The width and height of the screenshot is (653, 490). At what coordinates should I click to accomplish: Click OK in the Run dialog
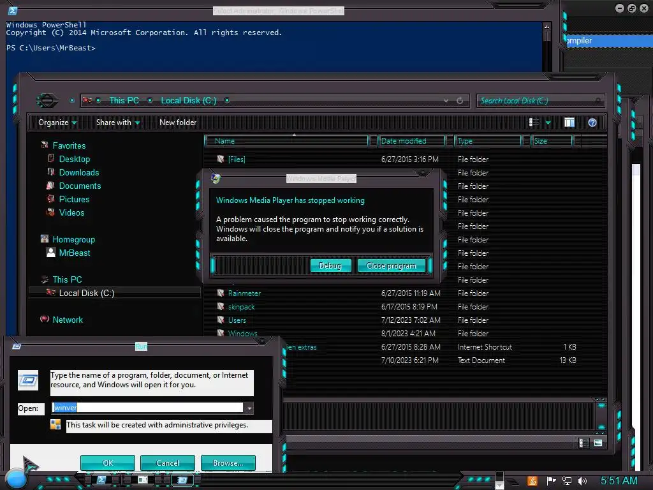coord(107,463)
